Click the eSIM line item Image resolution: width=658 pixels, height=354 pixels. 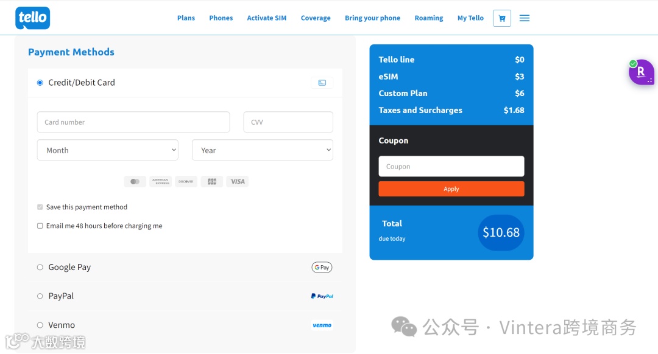[x=451, y=77]
